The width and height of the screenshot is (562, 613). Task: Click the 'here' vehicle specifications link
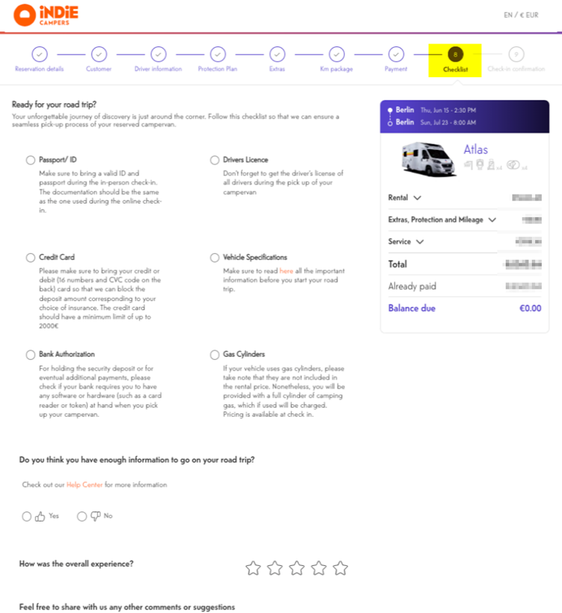pyautogui.click(x=286, y=270)
